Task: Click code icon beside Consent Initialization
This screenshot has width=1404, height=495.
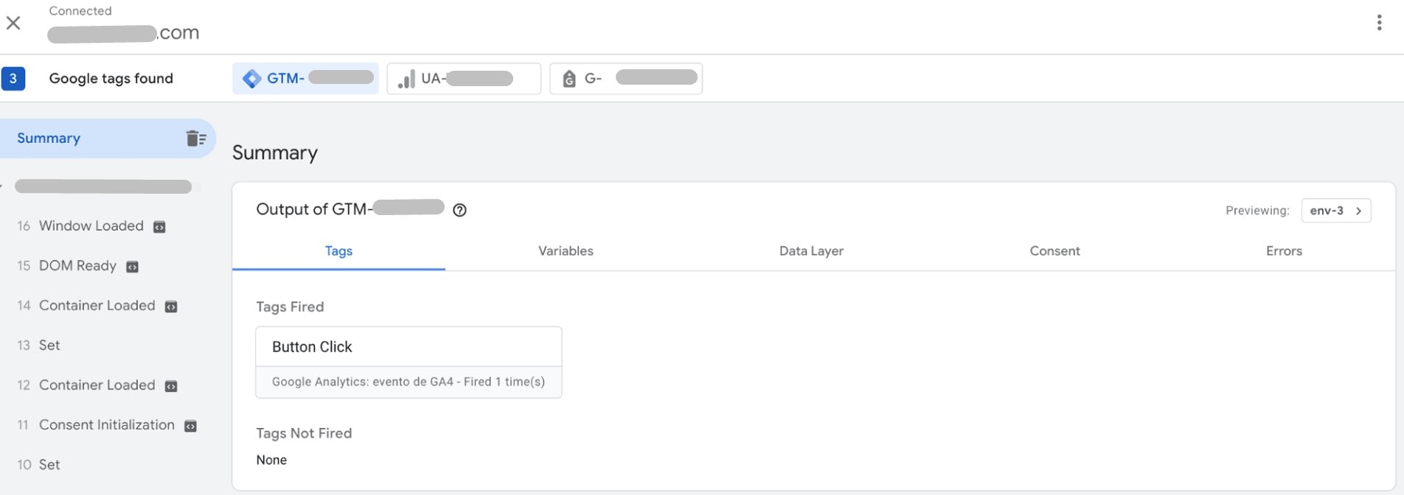Action: click(190, 426)
